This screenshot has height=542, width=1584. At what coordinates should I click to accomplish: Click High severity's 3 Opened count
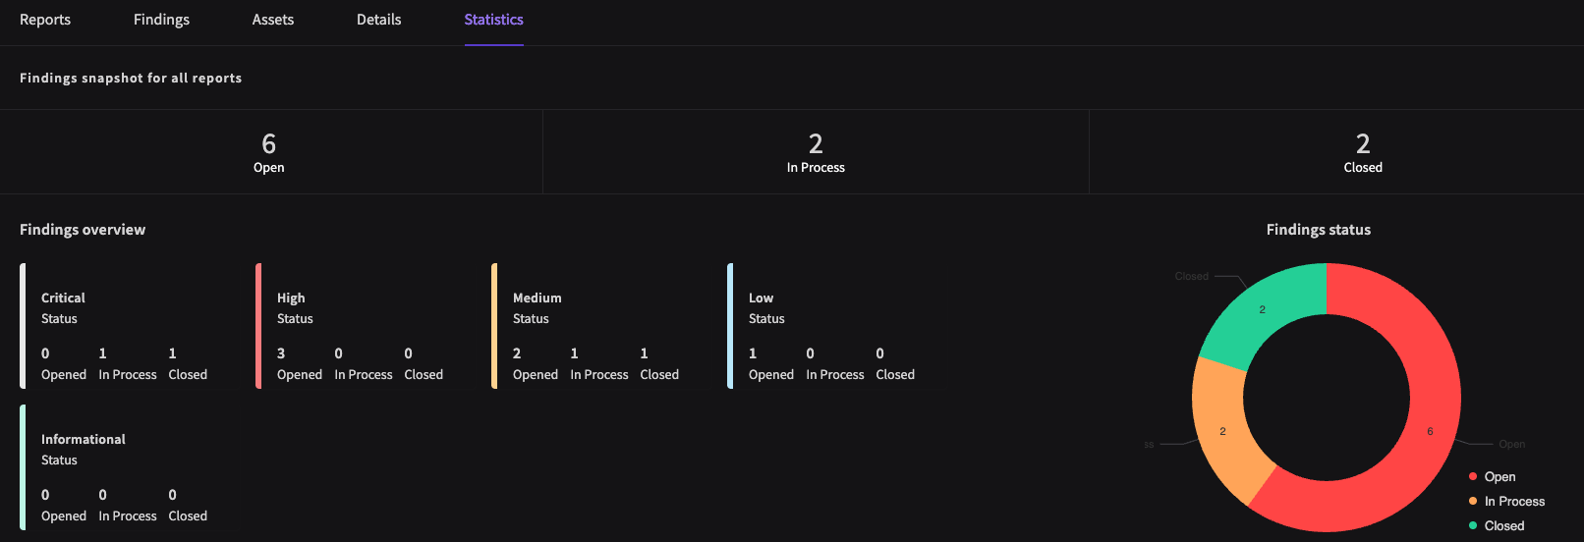(x=282, y=354)
